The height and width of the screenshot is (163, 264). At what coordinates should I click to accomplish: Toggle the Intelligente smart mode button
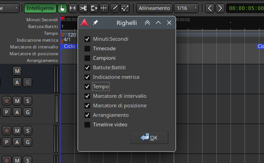click(x=40, y=8)
